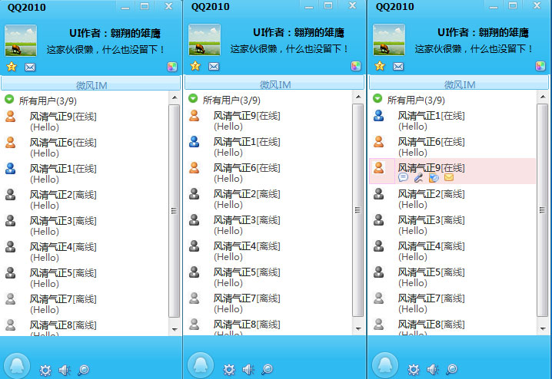Open settings gear in left window's bottom bar

pyautogui.click(x=45, y=371)
